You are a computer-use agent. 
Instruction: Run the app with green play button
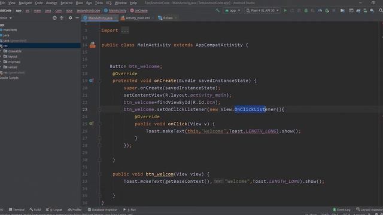[x=285, y=11]
